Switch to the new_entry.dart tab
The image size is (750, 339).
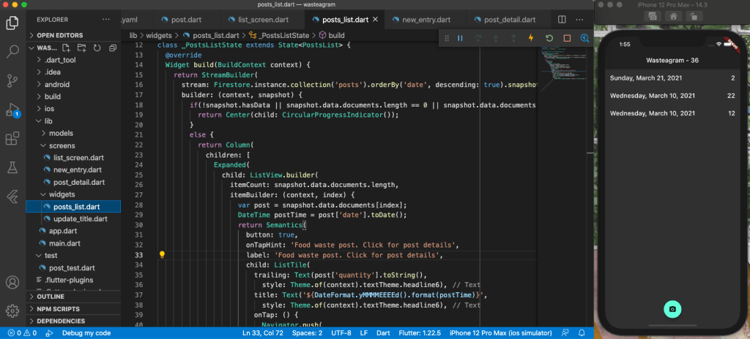(425, 20)
